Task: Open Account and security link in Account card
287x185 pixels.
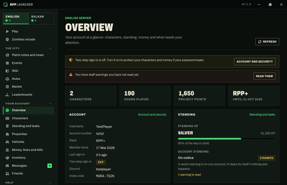Action: click(152, 115)
